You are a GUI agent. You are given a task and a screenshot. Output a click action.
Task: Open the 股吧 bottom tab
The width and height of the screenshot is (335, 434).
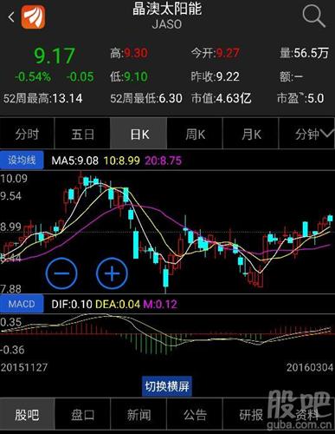point(27,415)
